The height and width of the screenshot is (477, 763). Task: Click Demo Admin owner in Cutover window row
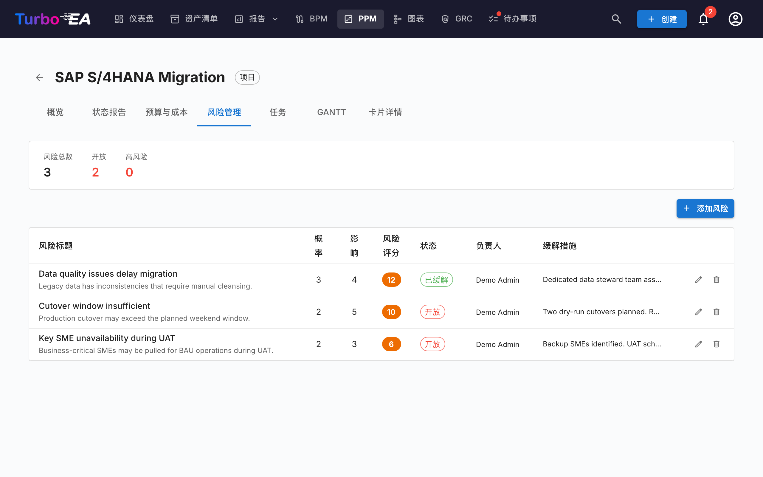[x=497, y=312]
